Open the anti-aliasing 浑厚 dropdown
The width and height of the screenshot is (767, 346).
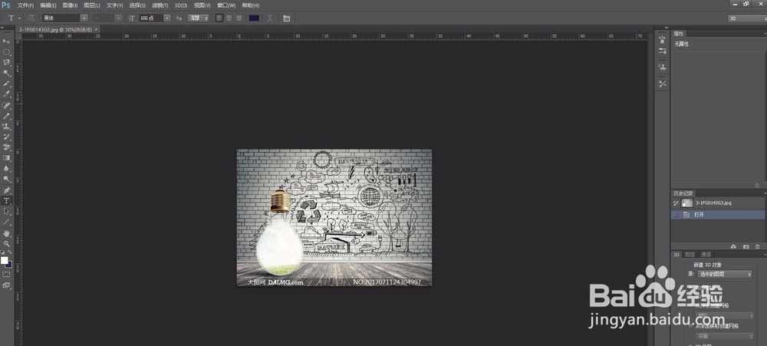[199, 18]
